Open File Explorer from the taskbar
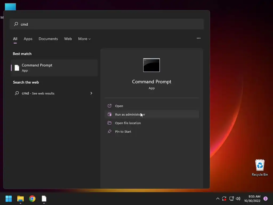The height and width of the screenshot is (205, 273). (20, 199)
